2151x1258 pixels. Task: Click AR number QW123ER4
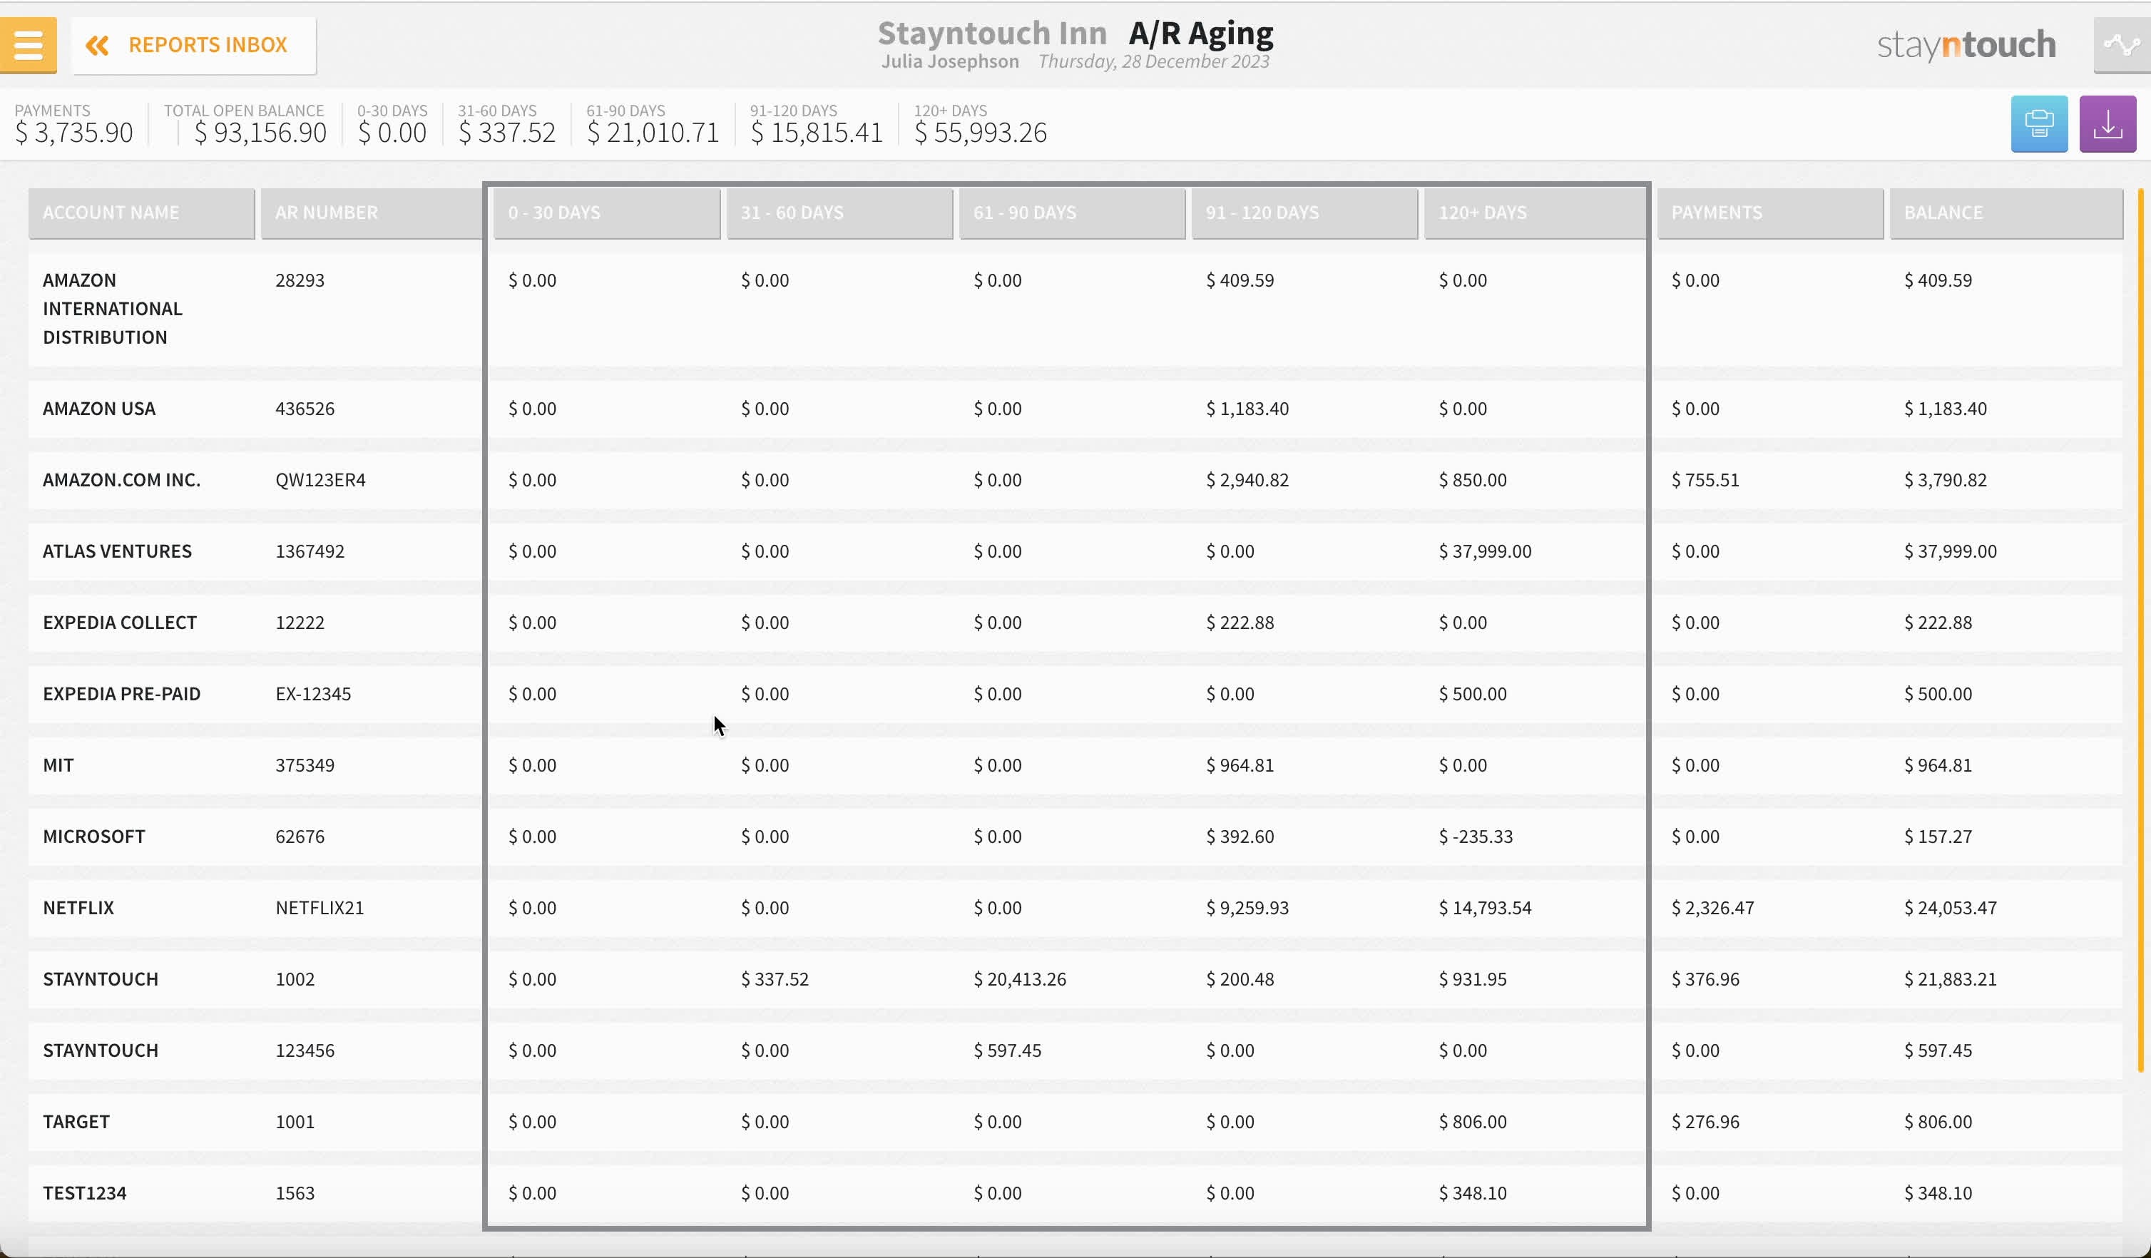[320, 480]
